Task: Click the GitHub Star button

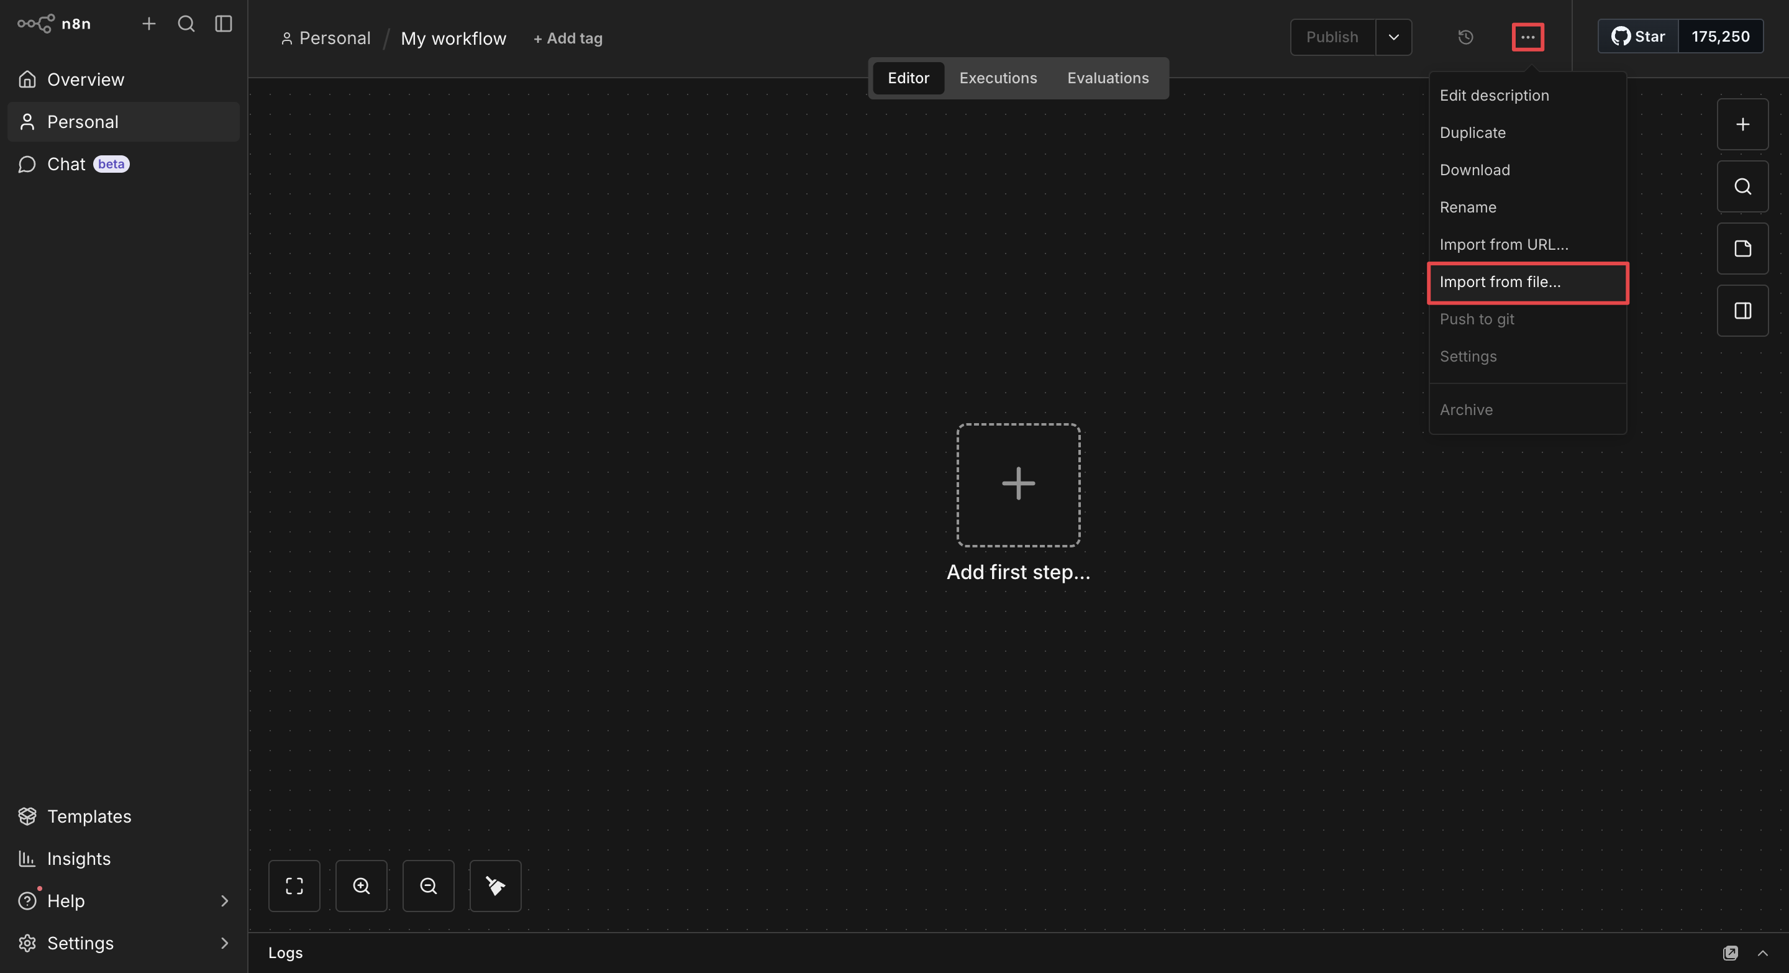Action: [x=1637, y=36]
